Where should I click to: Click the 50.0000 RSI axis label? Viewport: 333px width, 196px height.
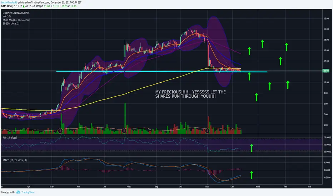pyautogui.click(x=327, y=145)
